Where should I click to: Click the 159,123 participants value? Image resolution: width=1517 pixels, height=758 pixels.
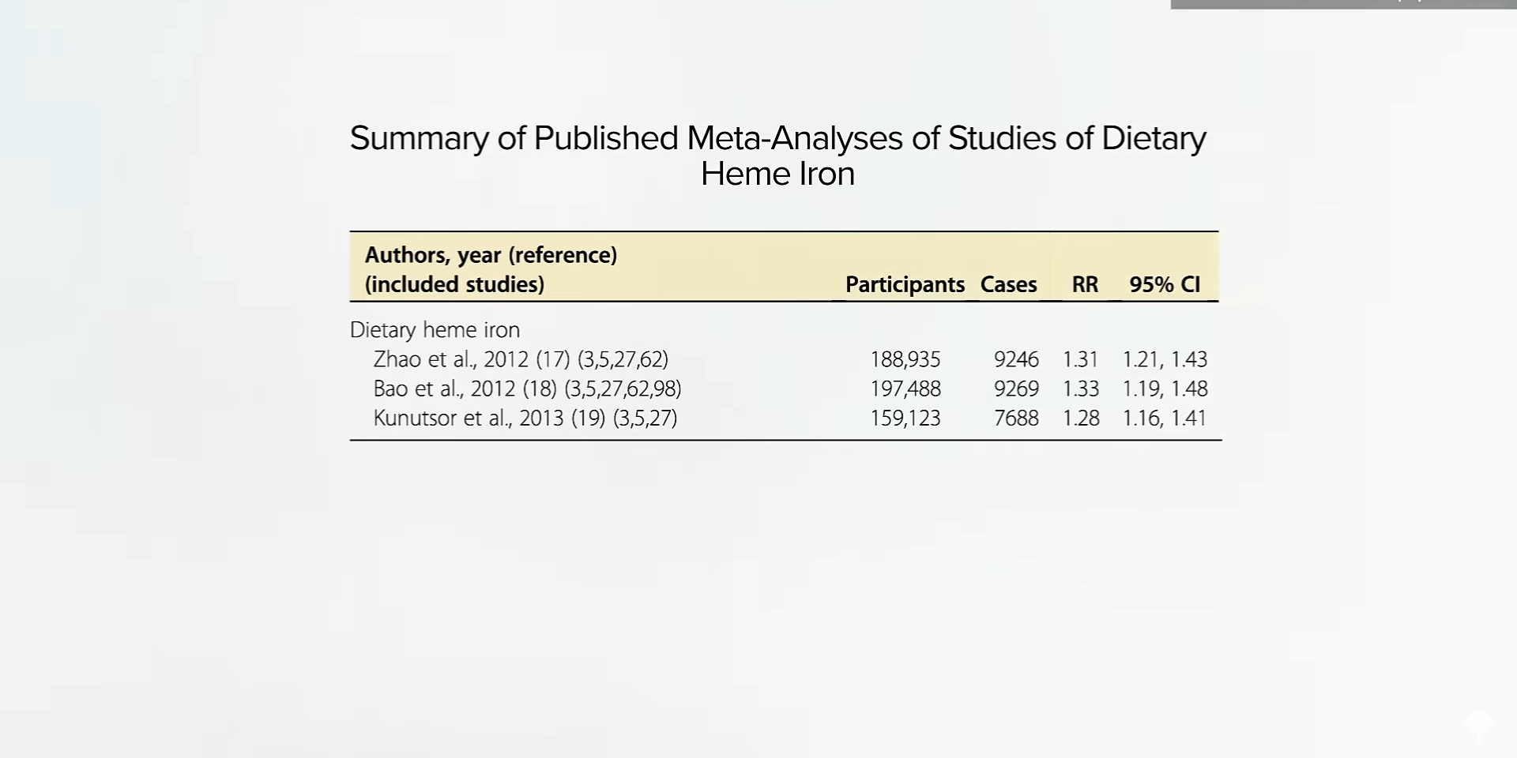pos(905,418)
